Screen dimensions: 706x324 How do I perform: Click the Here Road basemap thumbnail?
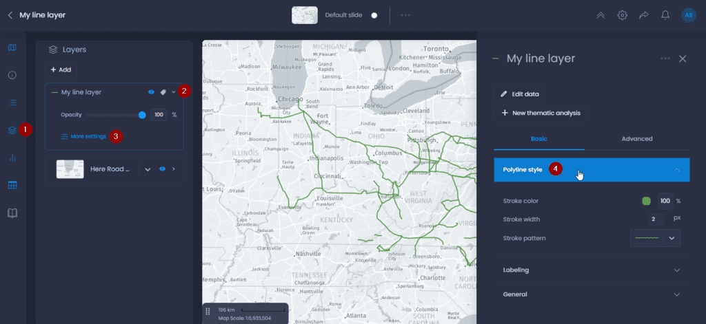pos(70,169)
